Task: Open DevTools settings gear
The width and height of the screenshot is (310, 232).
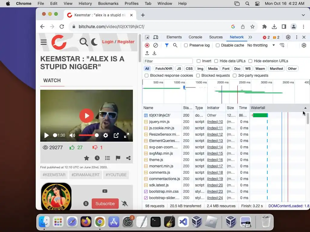Action: (288, 37)
